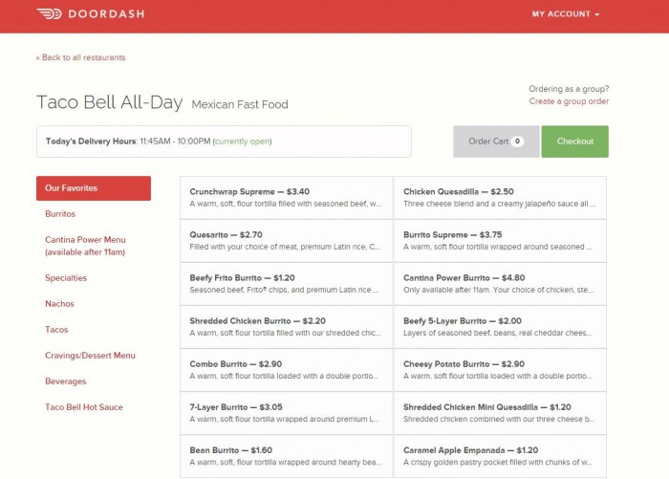Click 'Today's Delivery Hours' label
Screen dimensions: 669x479
coord(91,142)
